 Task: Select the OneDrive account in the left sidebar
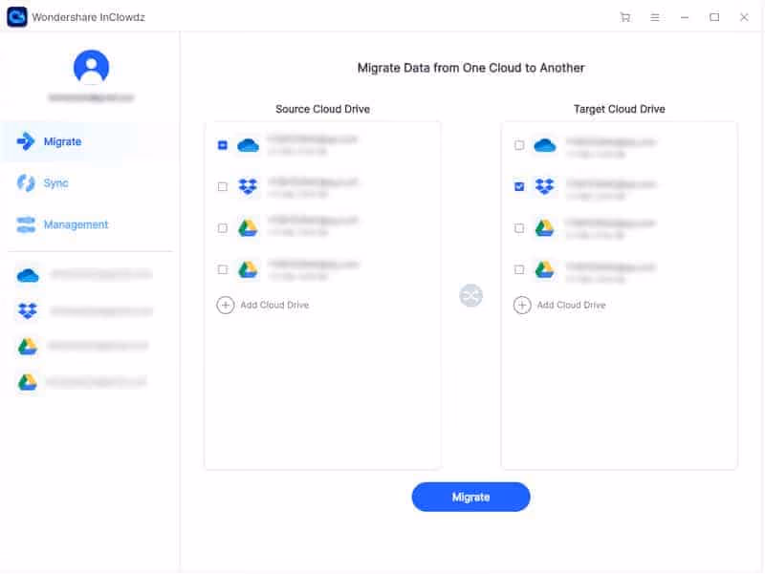click(x=26, y=274)
